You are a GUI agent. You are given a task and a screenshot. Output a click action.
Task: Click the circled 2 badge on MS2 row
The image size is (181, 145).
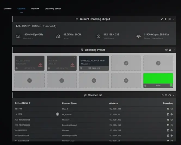pos(57,114)
